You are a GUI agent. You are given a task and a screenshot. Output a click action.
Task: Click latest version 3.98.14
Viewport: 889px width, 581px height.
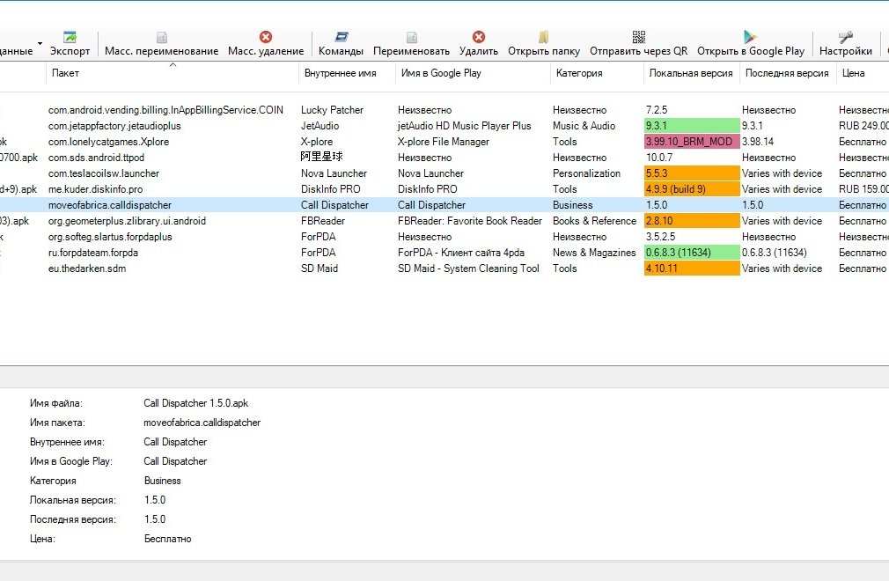(758, 142)
